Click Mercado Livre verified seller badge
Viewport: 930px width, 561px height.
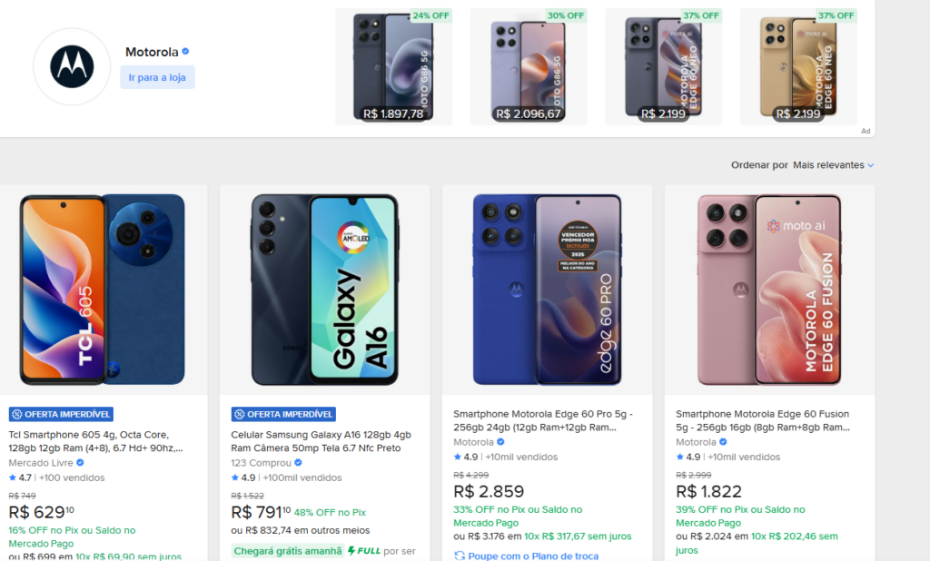tap(80, 463)
